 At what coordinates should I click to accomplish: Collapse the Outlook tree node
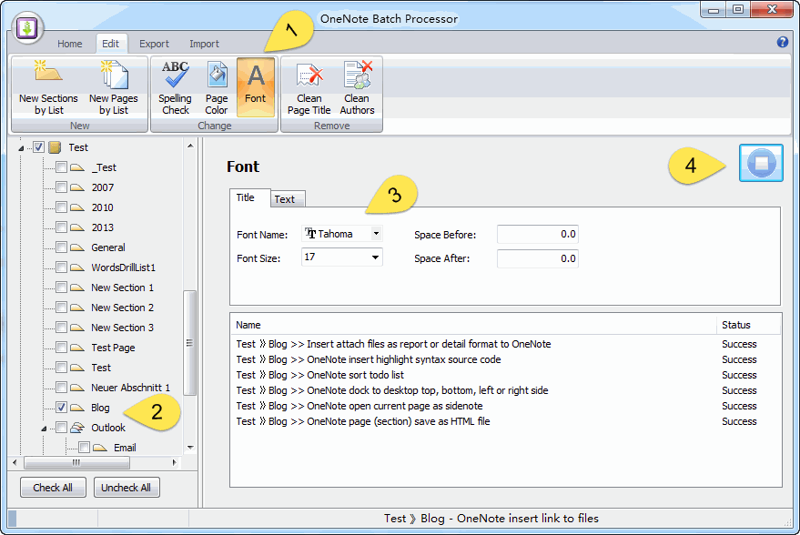coord(44,429)
